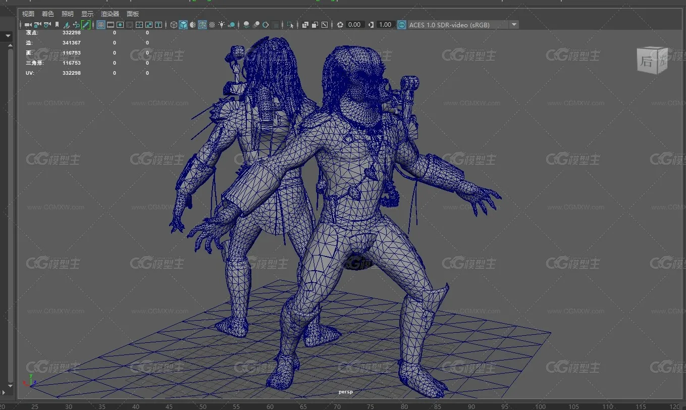
Task: Click frame 100 on the timeline
Action: click(541, 406)
